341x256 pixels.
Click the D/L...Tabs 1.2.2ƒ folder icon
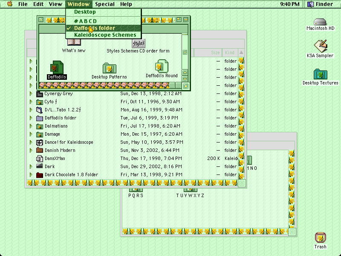[39, 110]
